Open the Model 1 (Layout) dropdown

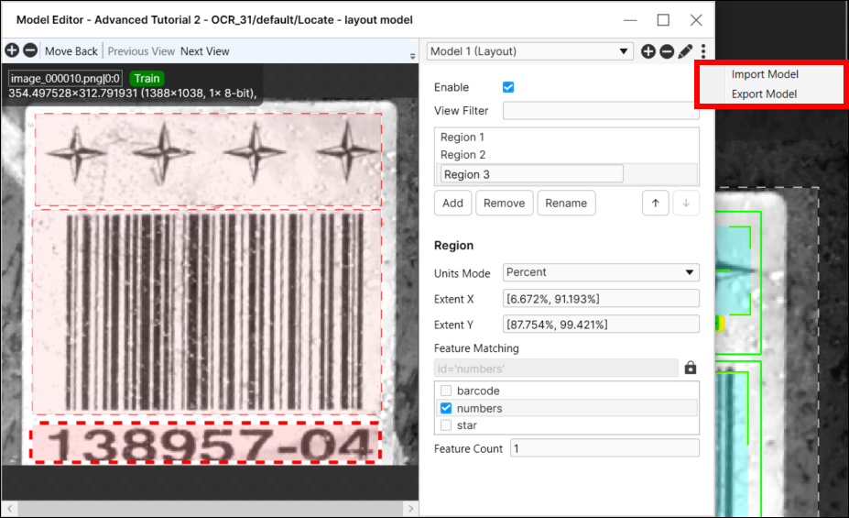coord(530,52)
